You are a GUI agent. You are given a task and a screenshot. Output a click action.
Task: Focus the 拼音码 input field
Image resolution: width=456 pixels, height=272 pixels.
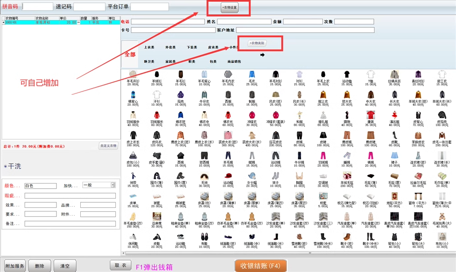click(37, 6)
